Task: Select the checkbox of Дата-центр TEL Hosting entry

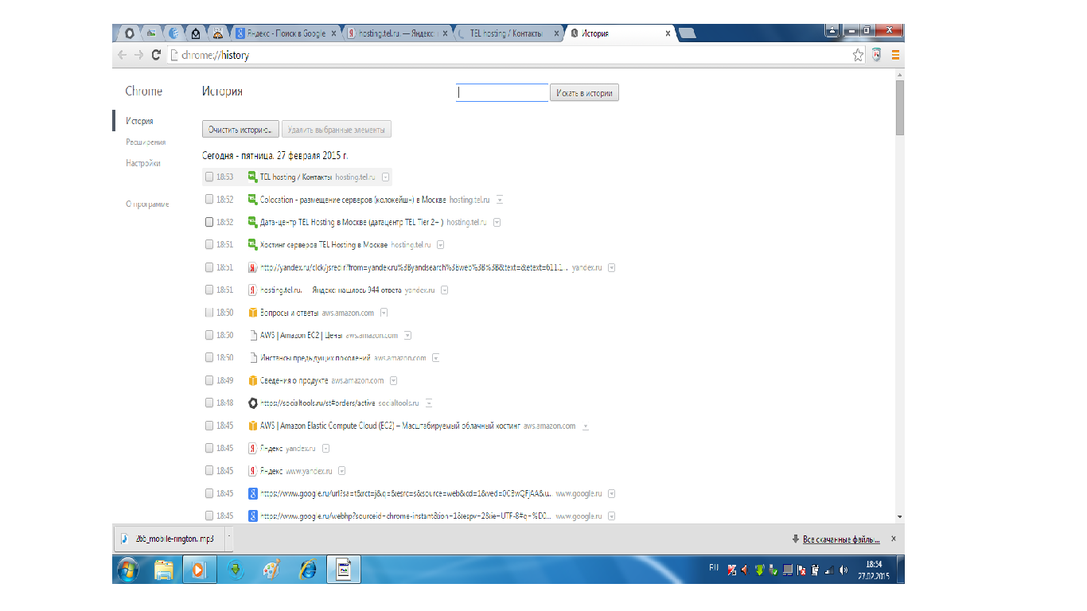Action: tap(208, 222)
